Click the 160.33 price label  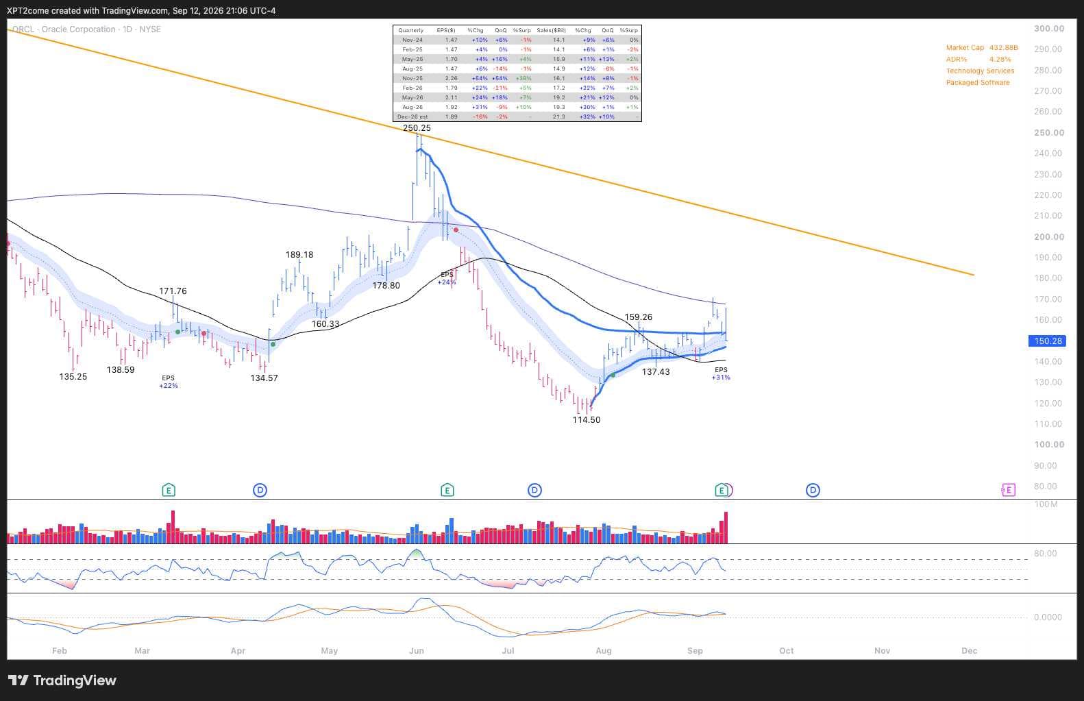pos(325,324)
